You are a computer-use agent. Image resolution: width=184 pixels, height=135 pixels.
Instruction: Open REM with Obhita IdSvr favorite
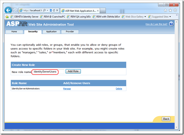coord(106,17)
